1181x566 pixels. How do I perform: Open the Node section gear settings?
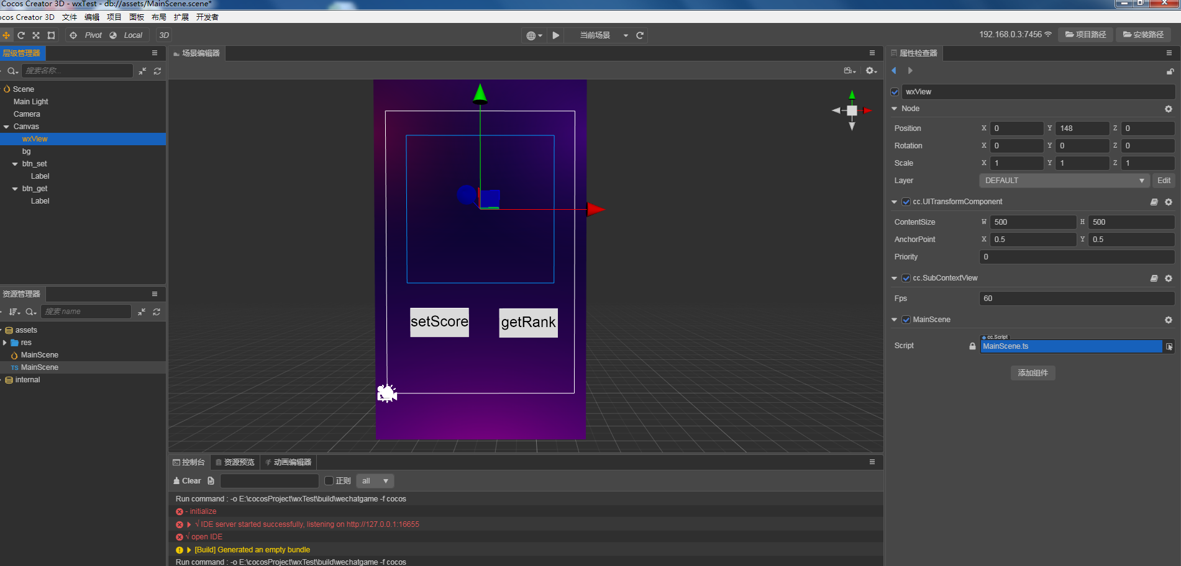click(x=1168, y=109)
